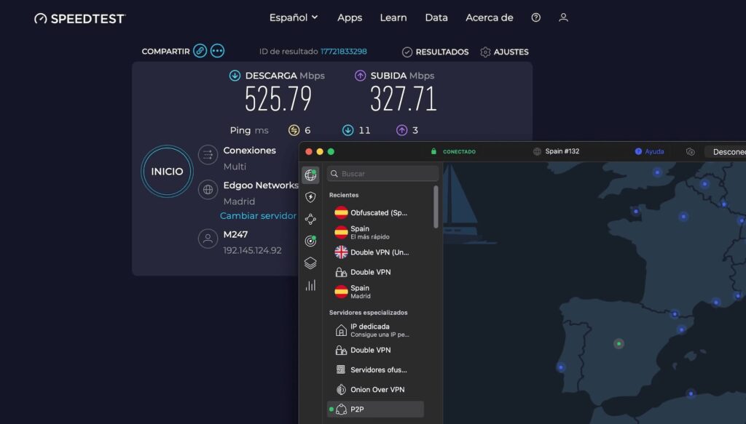Viewport: 746px width, 424px height.
Task: Click the Edgoo Networks server globe icon
Action: (208, 189)
